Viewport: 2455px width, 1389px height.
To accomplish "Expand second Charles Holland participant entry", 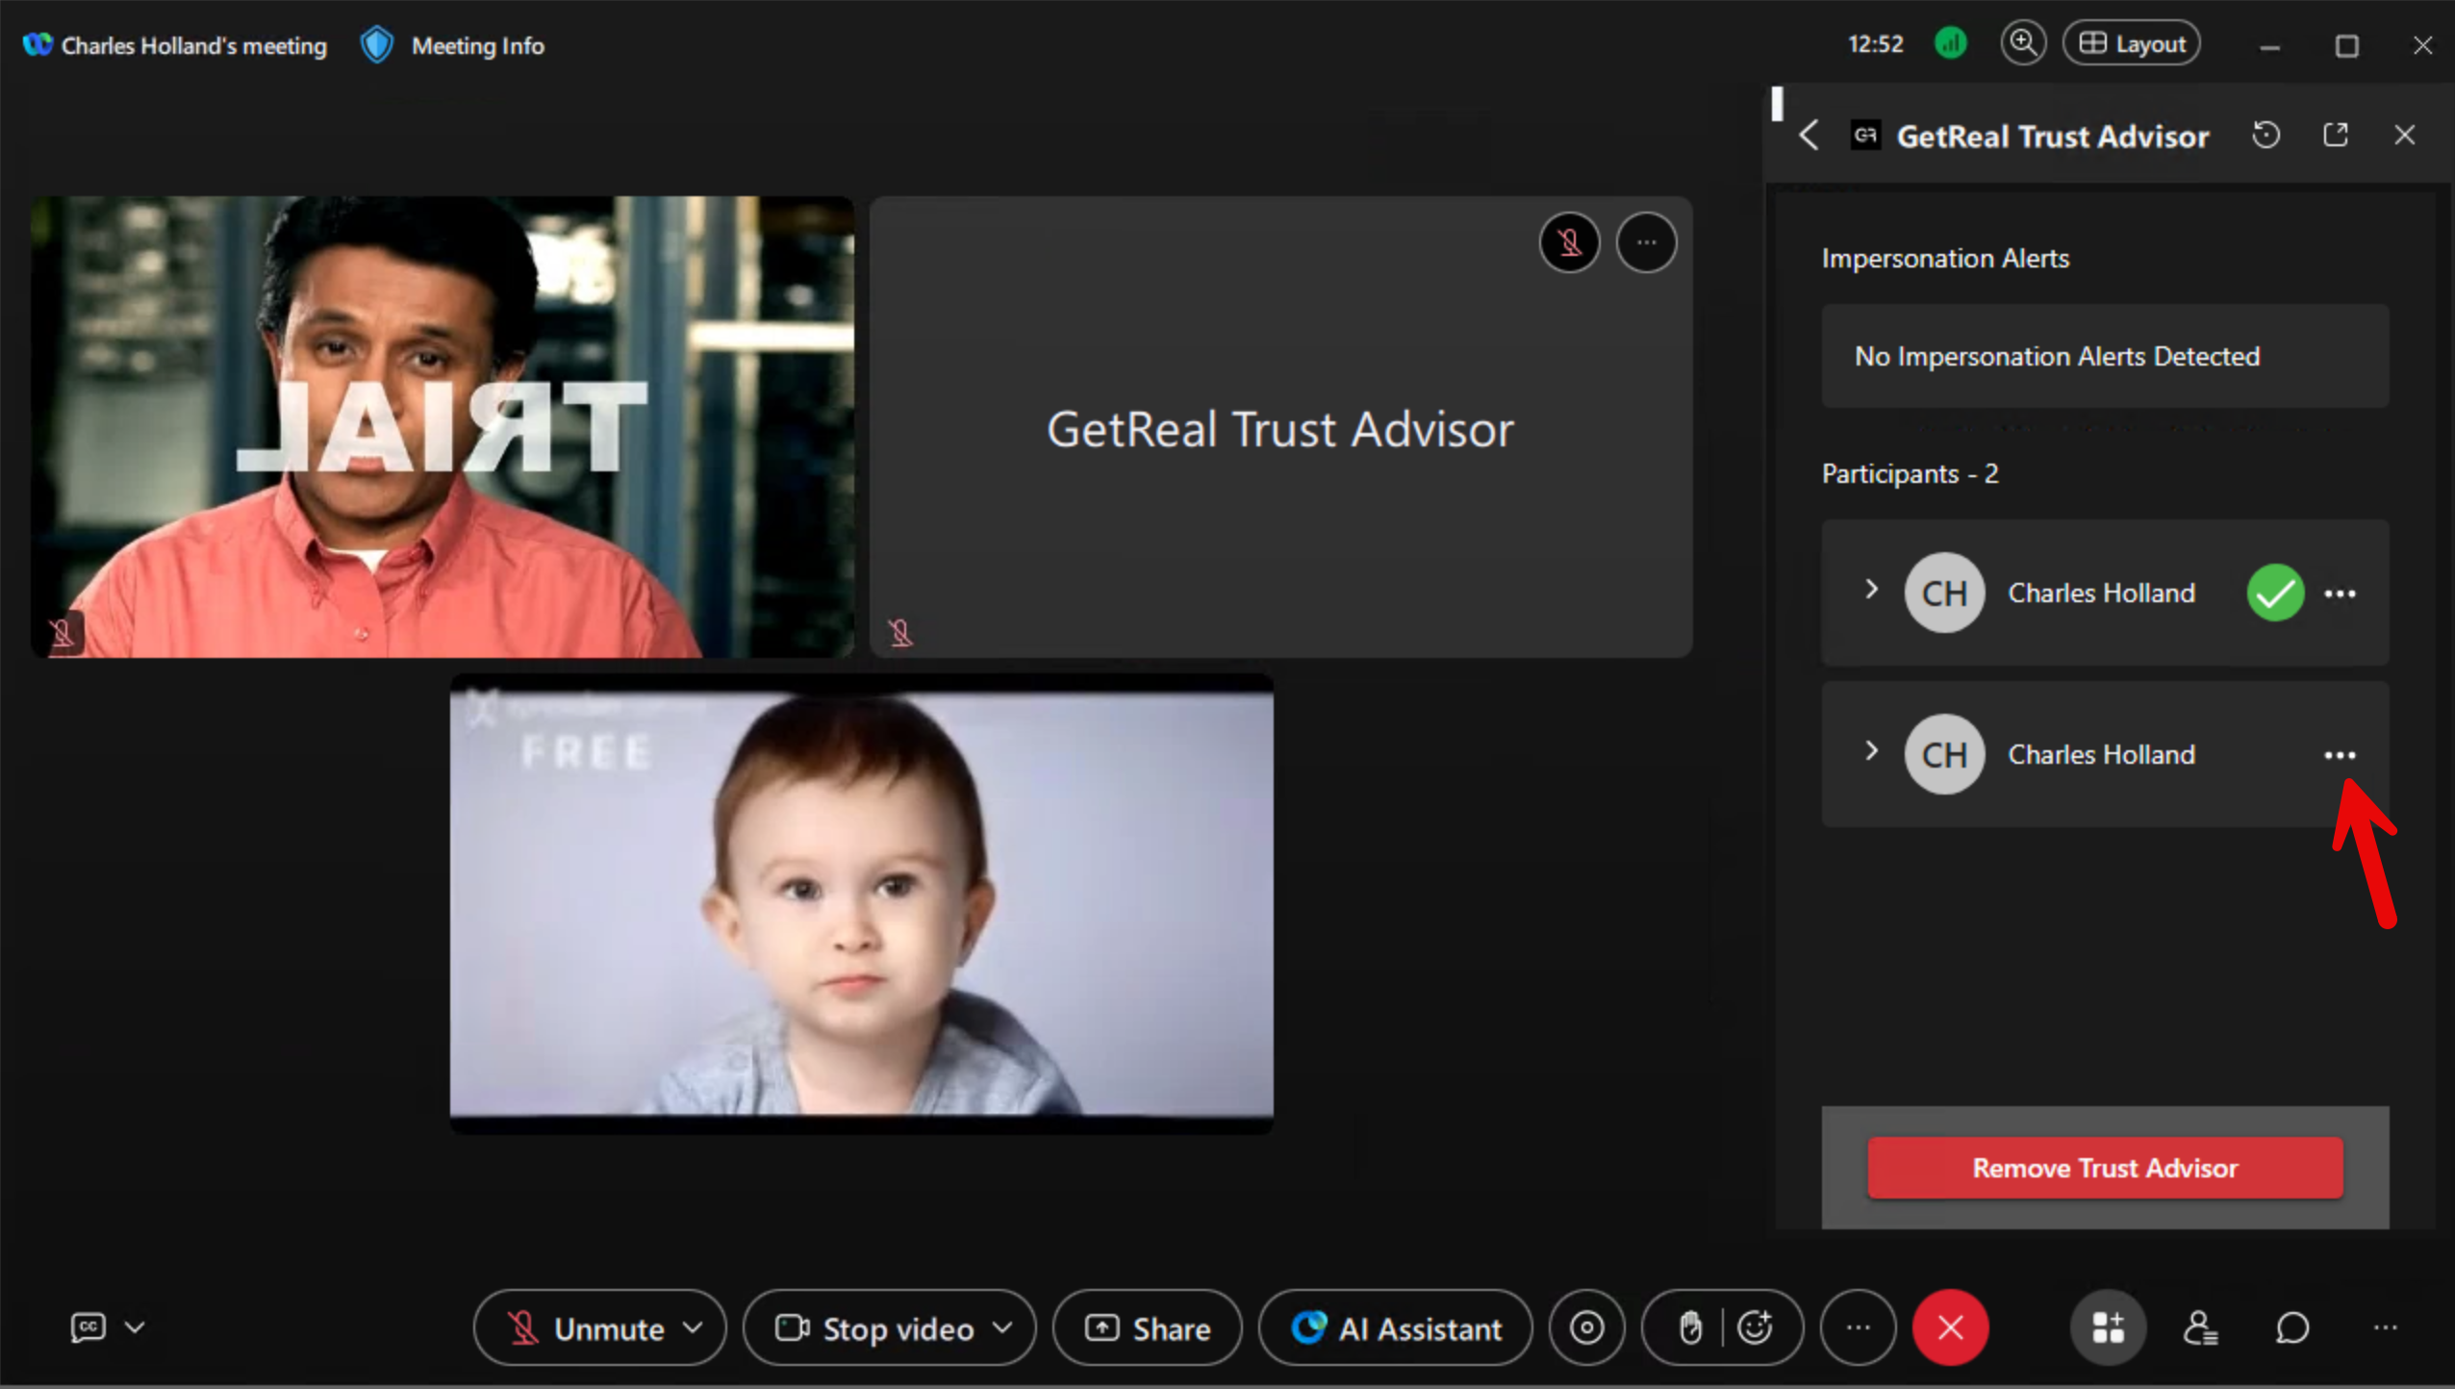I will pos(1871,751).
